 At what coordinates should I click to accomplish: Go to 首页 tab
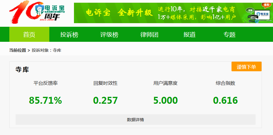pyautogui.click(x=29, y=35)
